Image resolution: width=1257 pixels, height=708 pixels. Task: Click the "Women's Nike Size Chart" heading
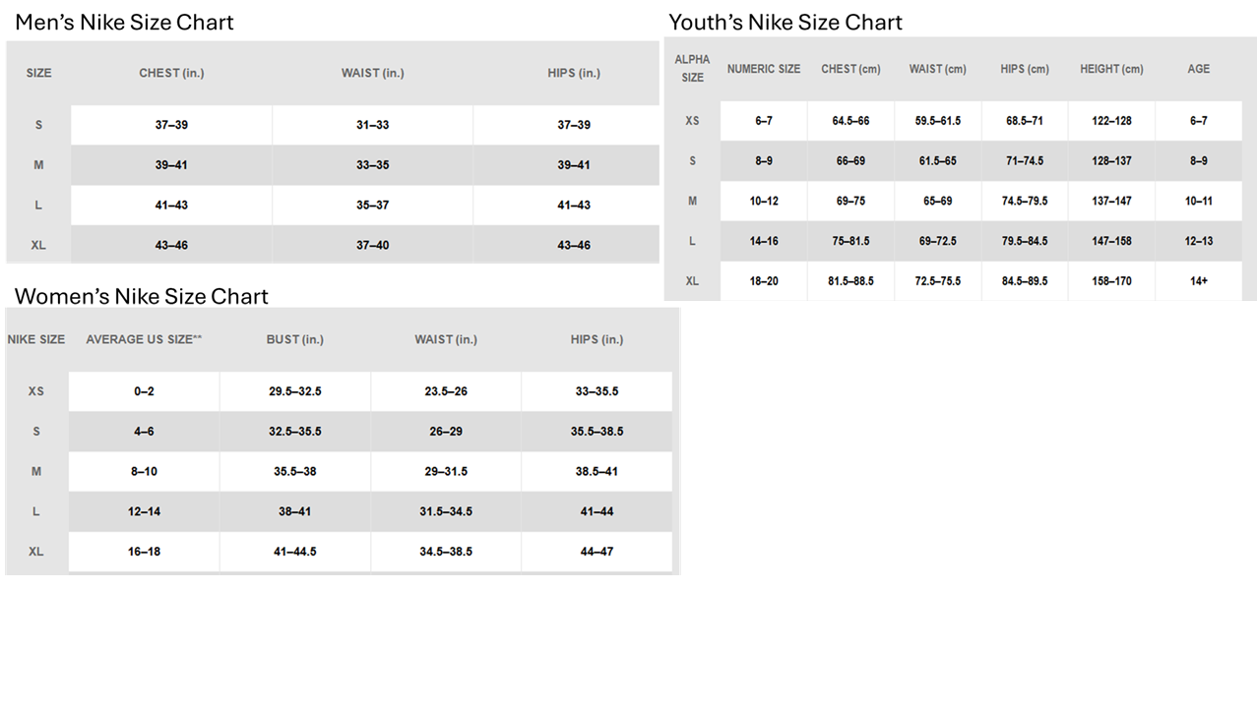[x=141, y=296]
